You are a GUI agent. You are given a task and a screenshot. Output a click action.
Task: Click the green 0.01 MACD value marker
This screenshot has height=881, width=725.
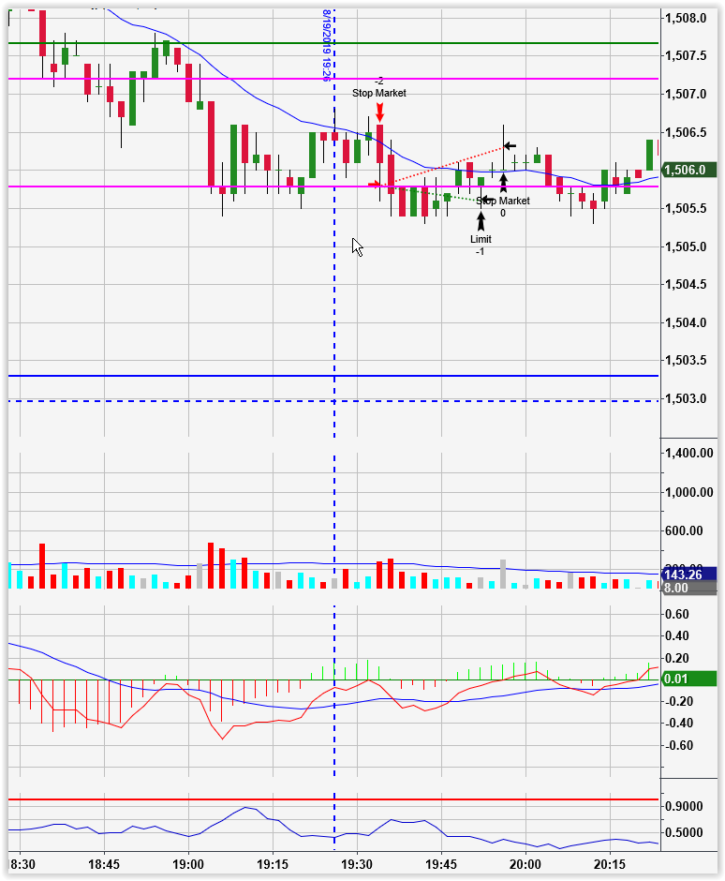pyautogui.click(x=689, y=679)
